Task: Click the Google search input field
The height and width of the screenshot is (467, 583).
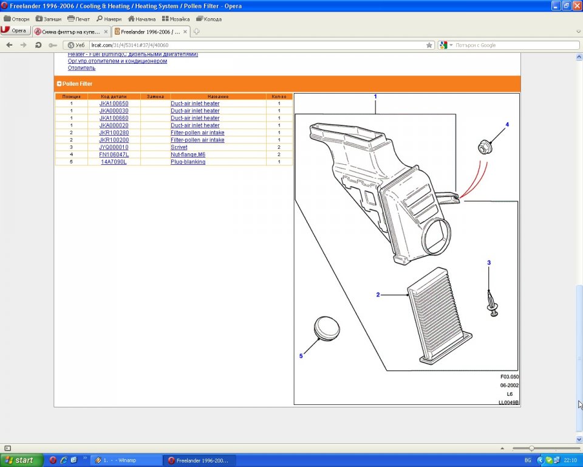Action: [516, 45]
